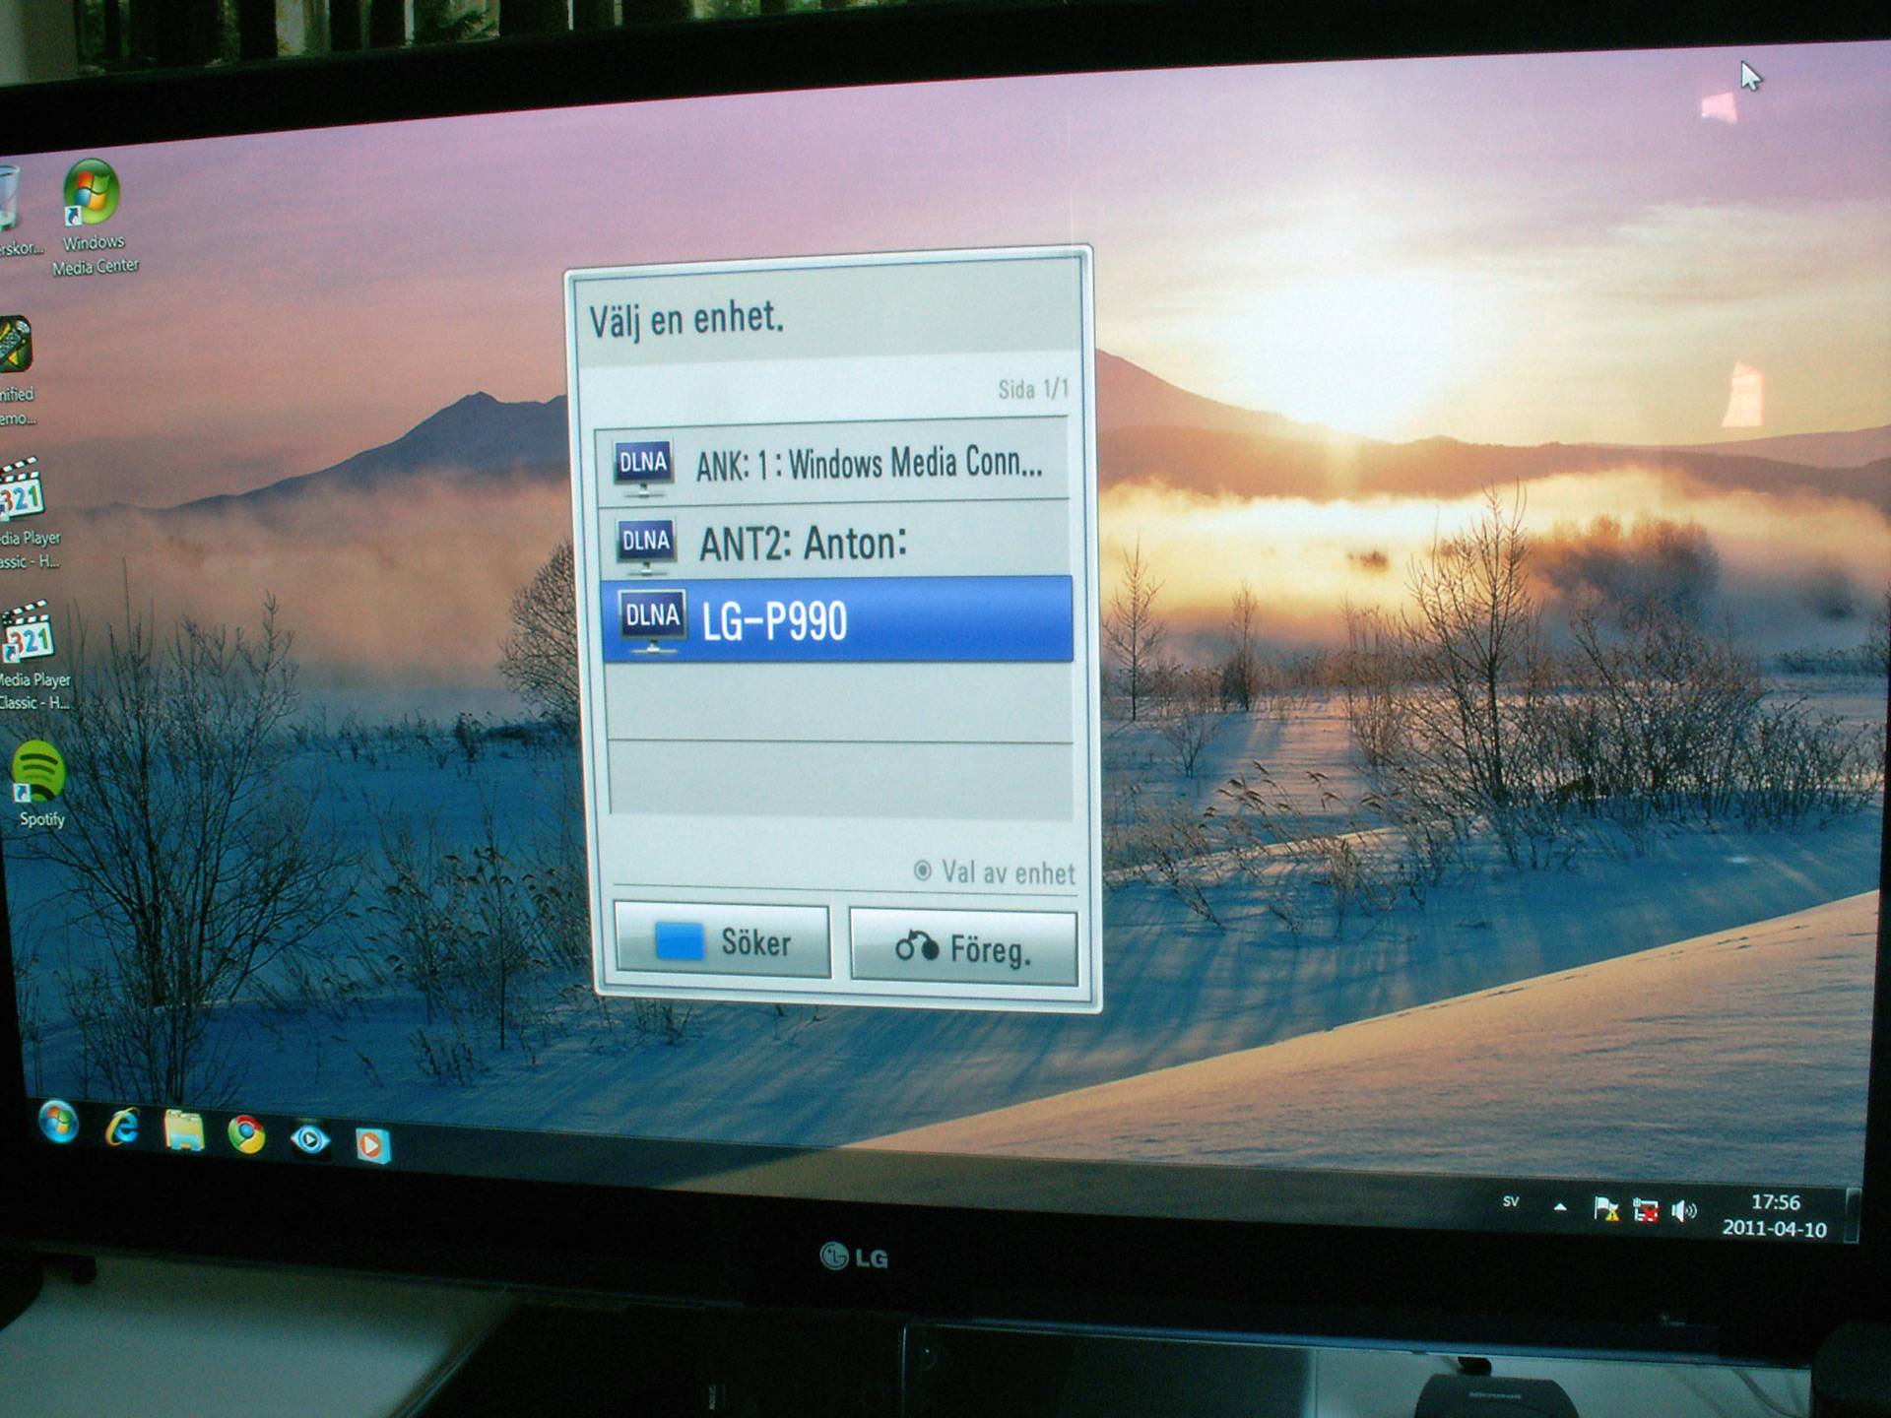Show hidden tray icons arrow

[x=1560, y=1206]
